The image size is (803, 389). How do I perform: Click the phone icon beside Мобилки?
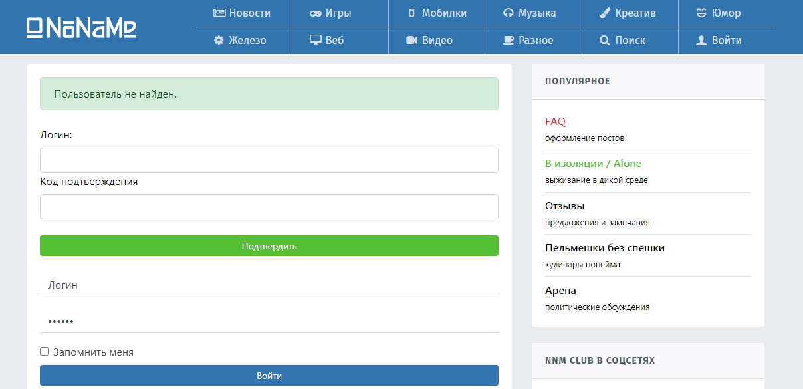coord(411,13)
